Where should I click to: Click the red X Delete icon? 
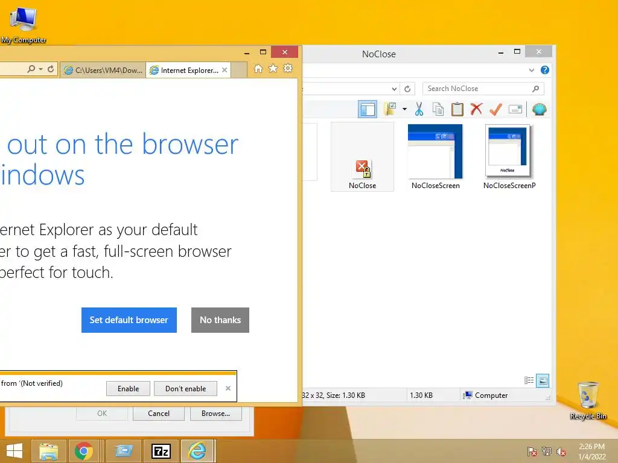point(476,109)
